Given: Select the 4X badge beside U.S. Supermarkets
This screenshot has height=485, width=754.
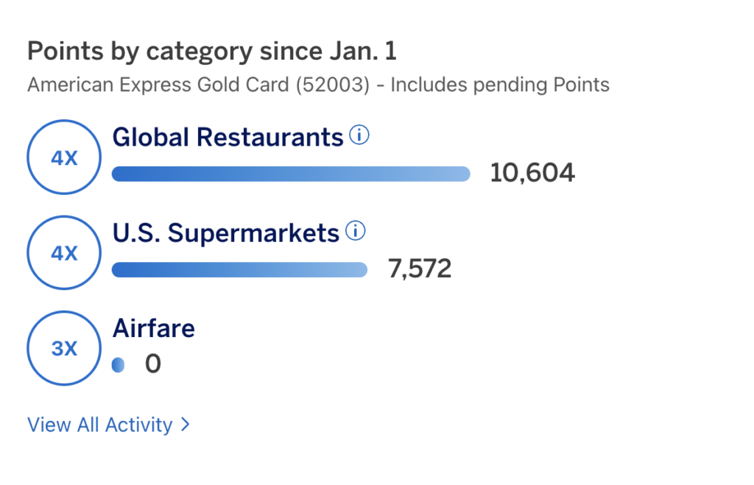Looking at the screenshot, I should coord(63,252).
